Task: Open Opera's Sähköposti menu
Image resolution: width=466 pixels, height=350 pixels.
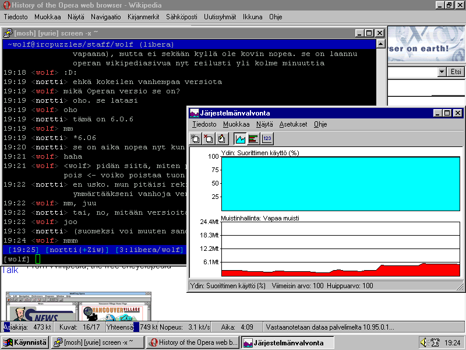Action: 182,17
